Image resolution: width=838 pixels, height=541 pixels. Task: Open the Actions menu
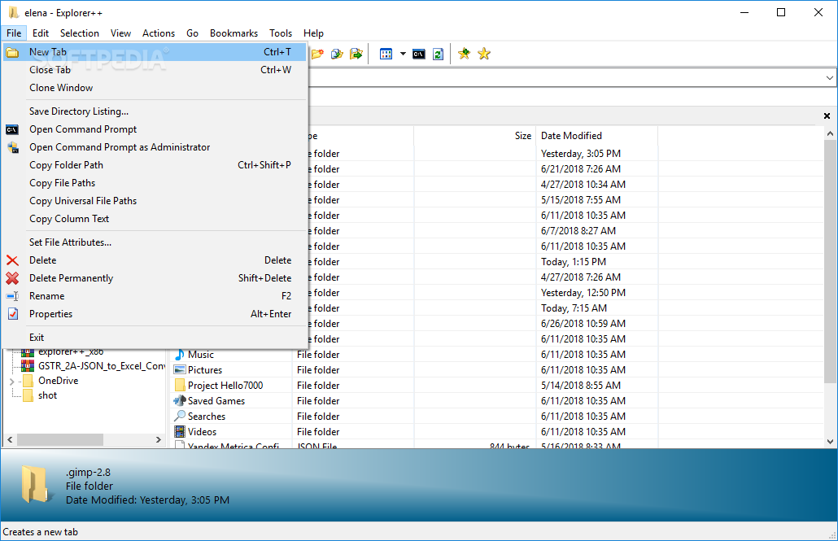click(x=158, y=33)
